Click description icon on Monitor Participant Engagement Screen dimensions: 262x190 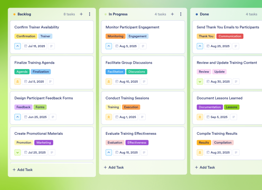click(x=143, y=46)
